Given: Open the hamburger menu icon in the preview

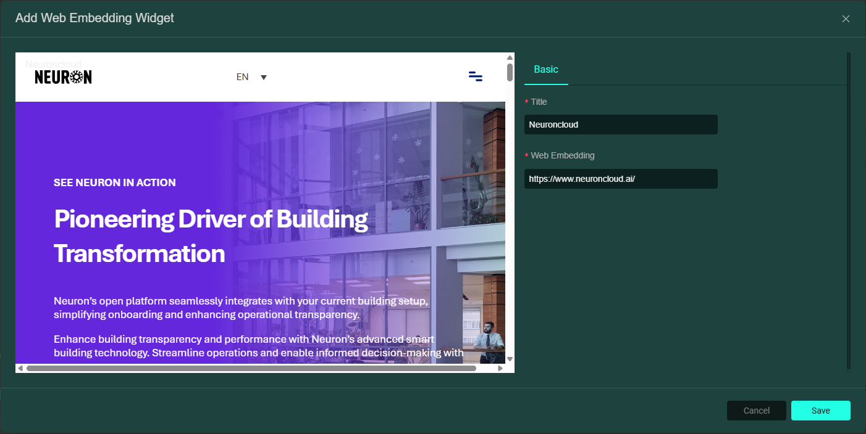Looking at the screenshot, I should coord(475,76).
